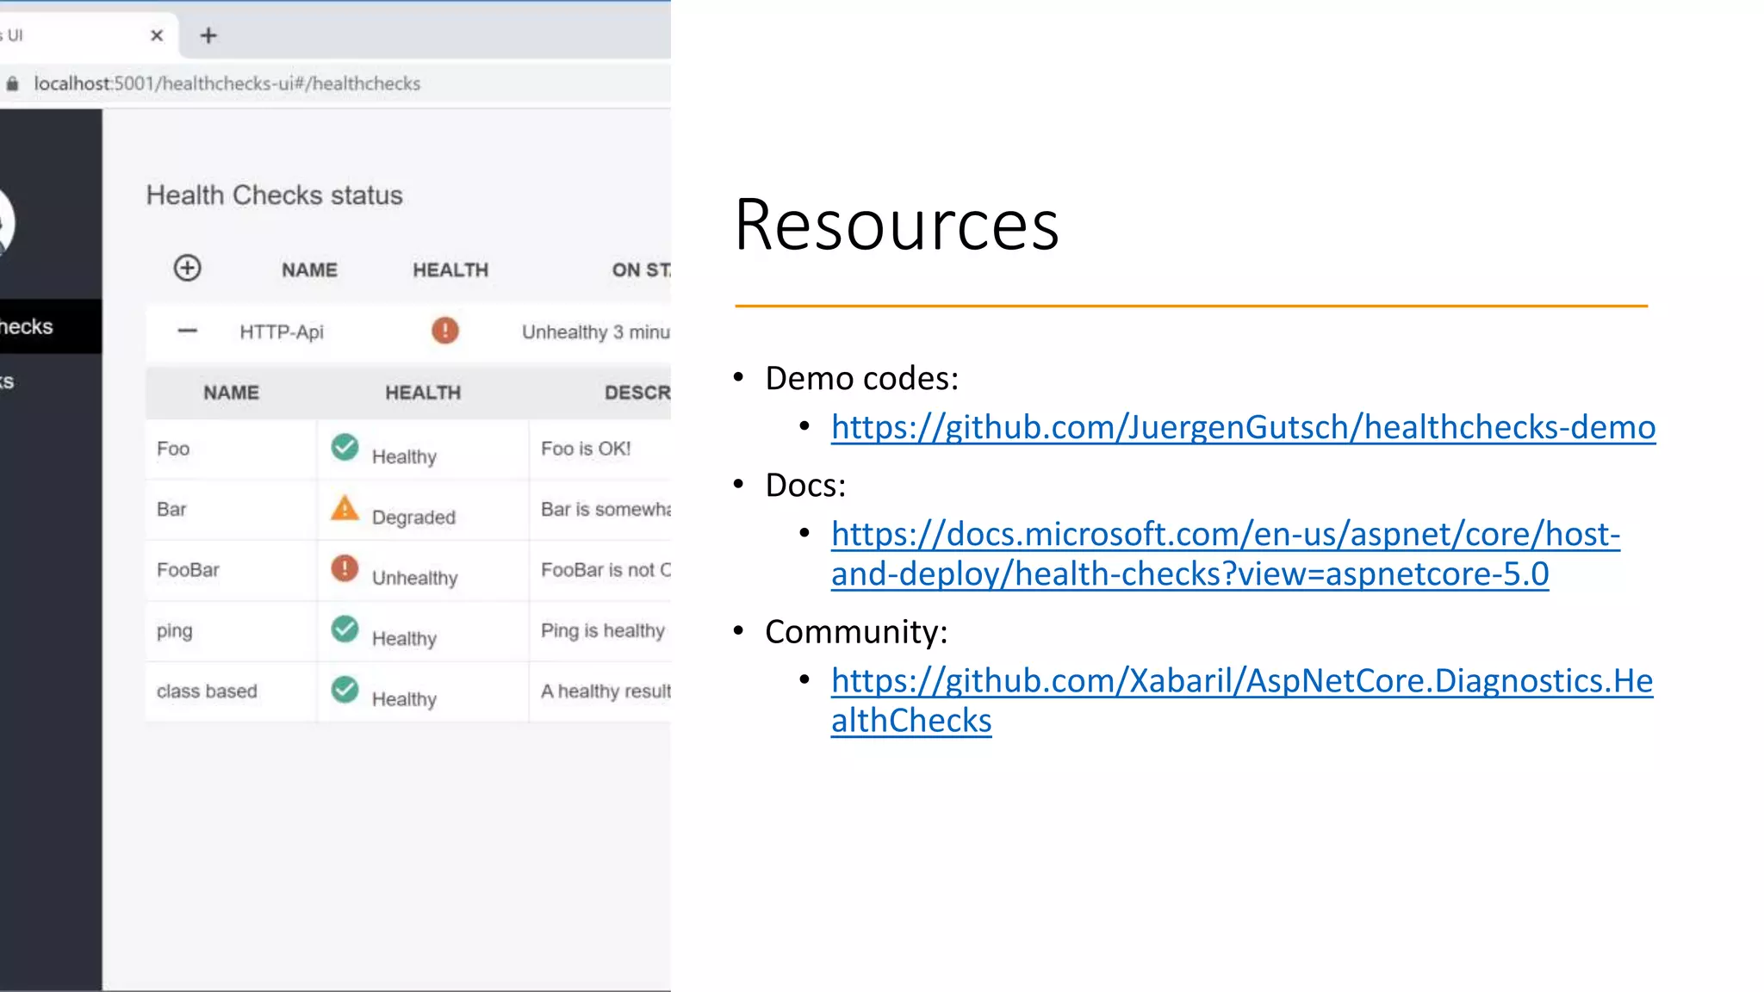The width and height of the screenshot is (1764, 992).
Task: Click the 'Unhealthy' status in FooBar row
Action: 414,578
